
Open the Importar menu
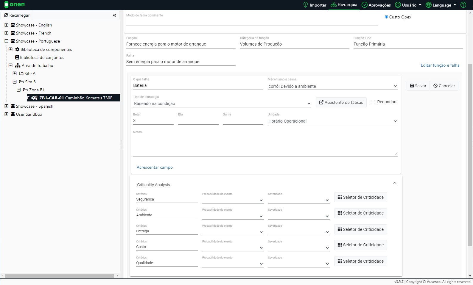point(315,5)
